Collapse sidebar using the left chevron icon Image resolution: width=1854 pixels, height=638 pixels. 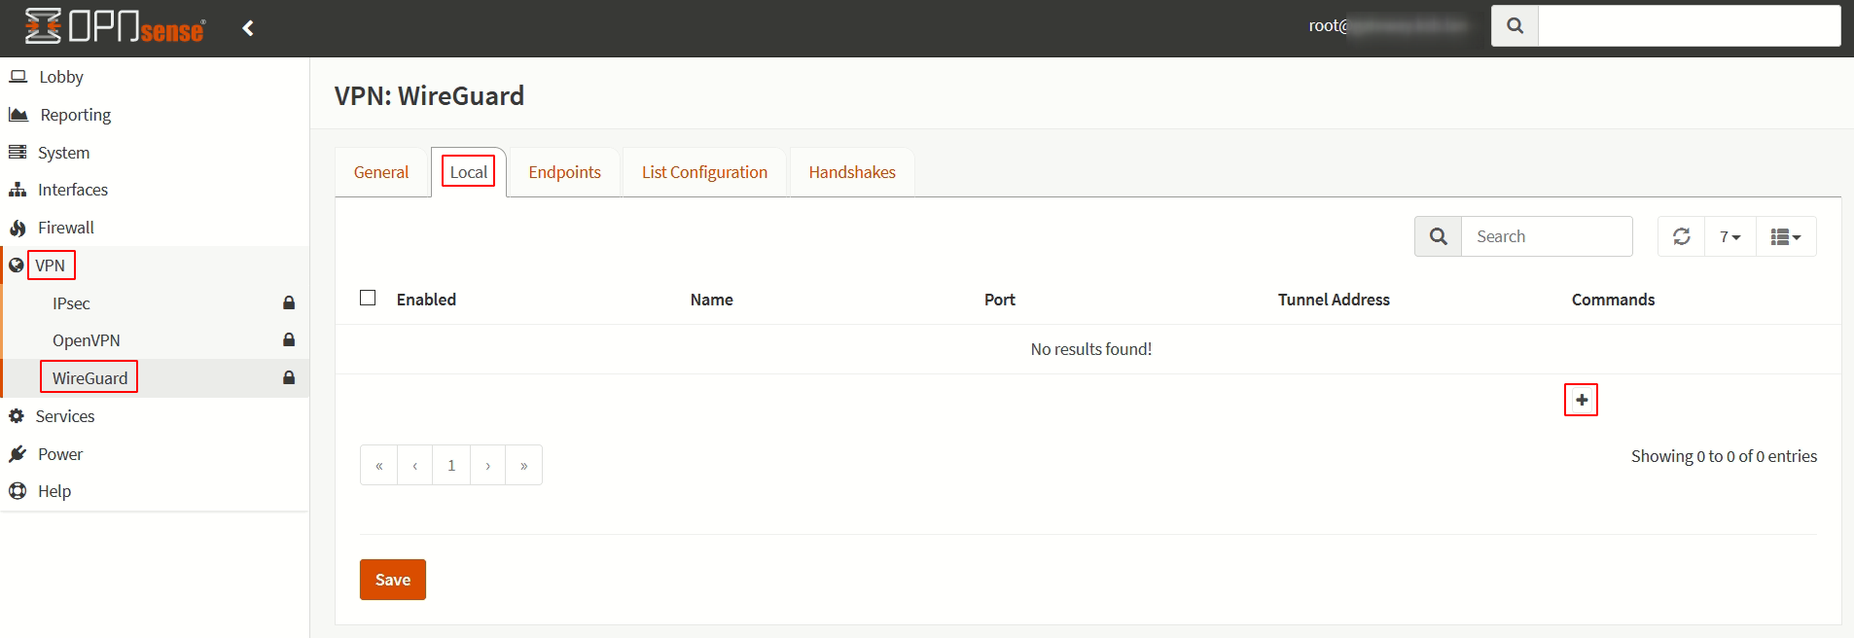pos(248,28)
